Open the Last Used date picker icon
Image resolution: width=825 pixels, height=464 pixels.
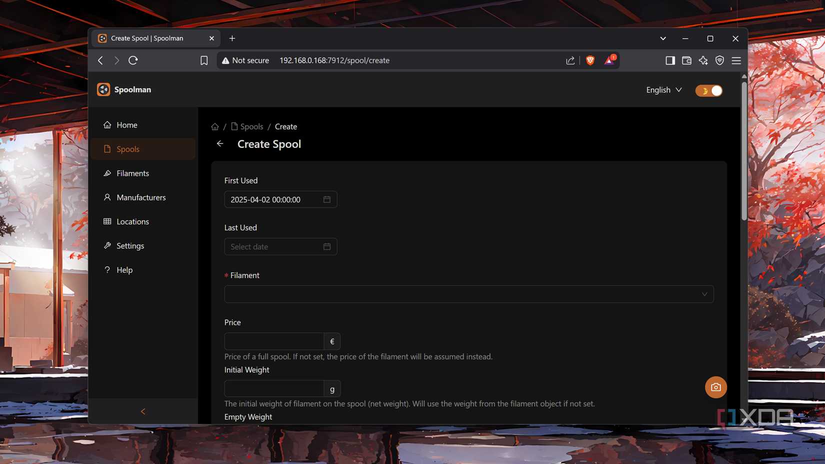click(327, 246)
